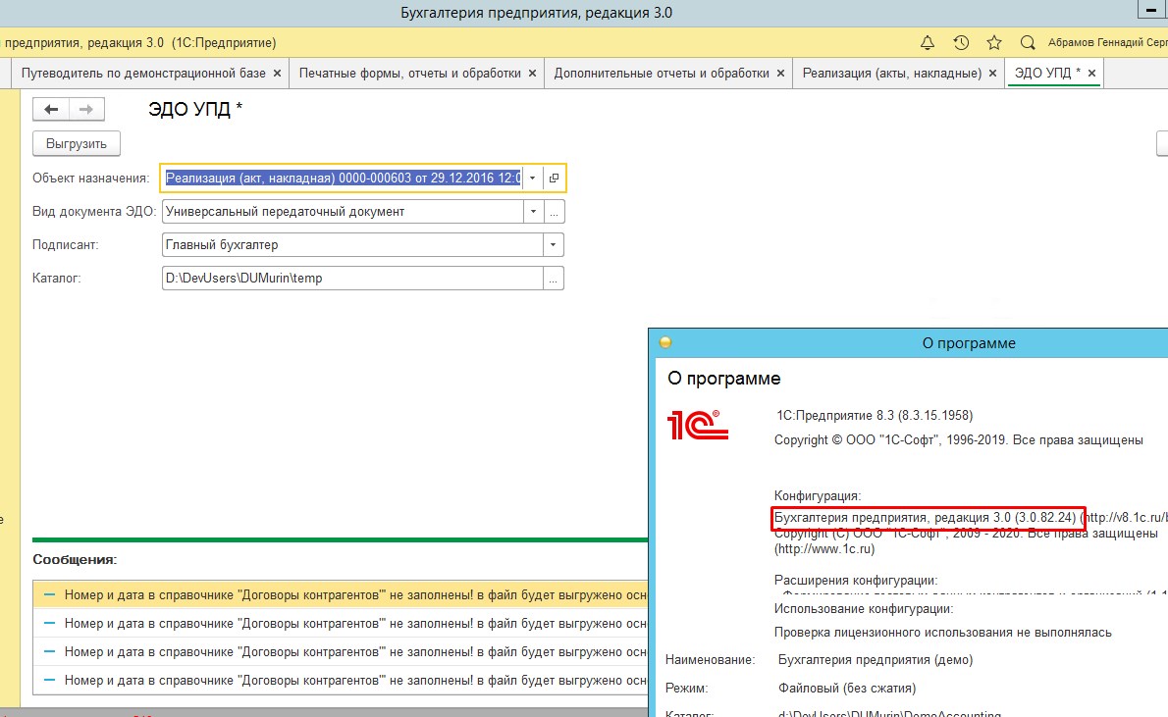Screen dimensions: 1168x717
Task: Close the Печатные формы, отчеты и обработки tab
Action: 532,73
